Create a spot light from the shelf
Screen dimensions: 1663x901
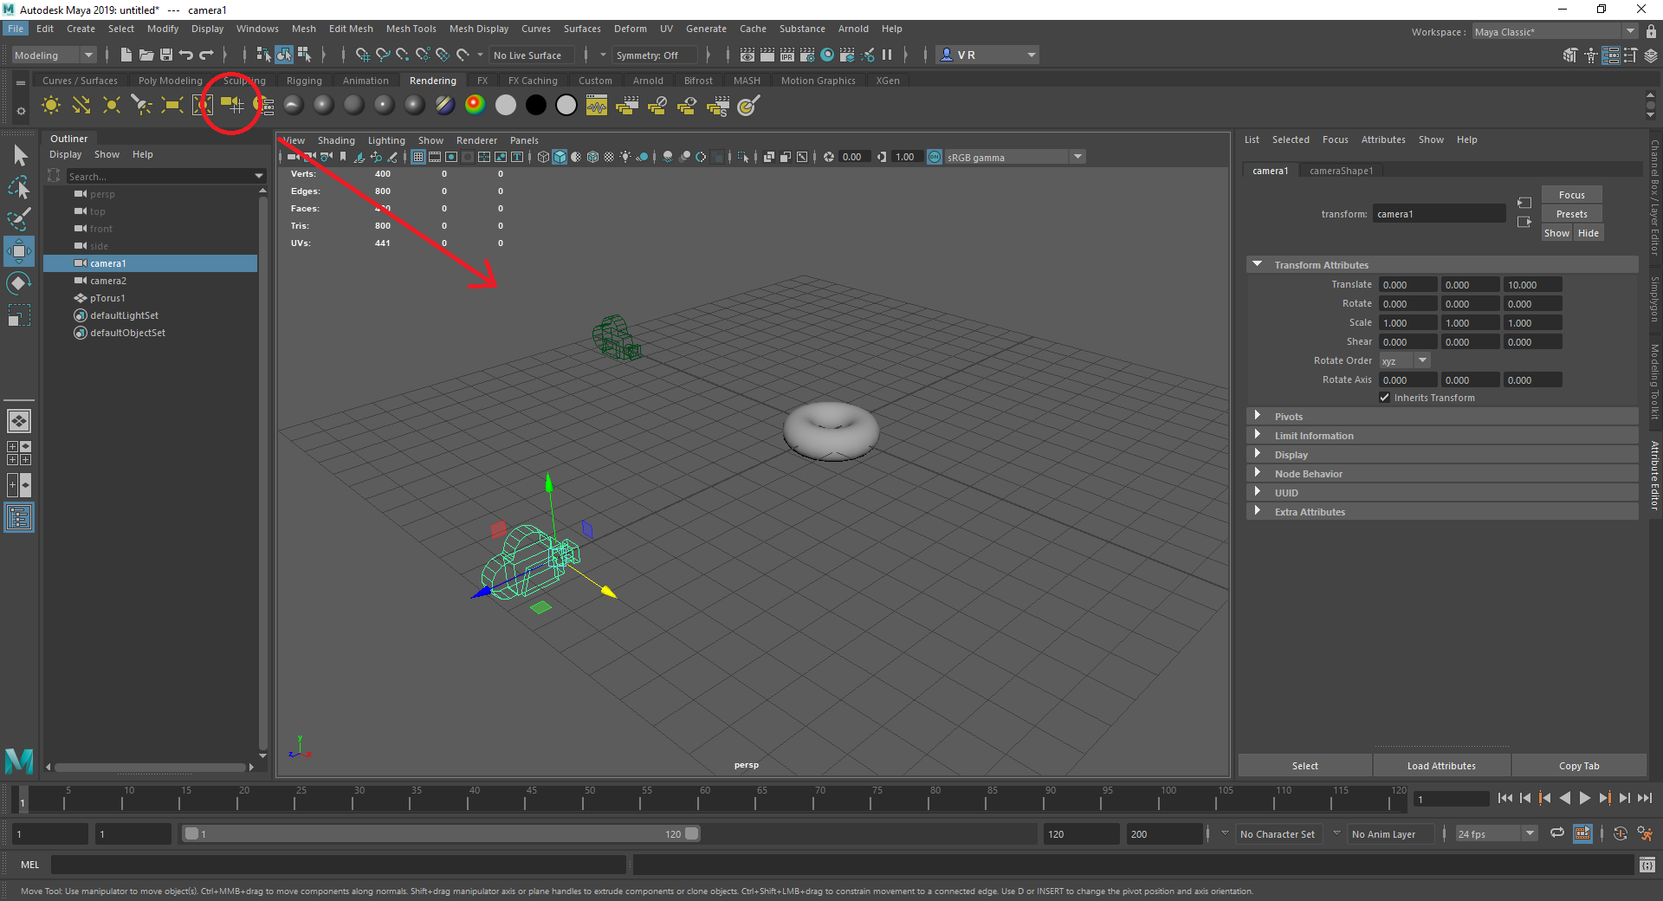point(141,105)
